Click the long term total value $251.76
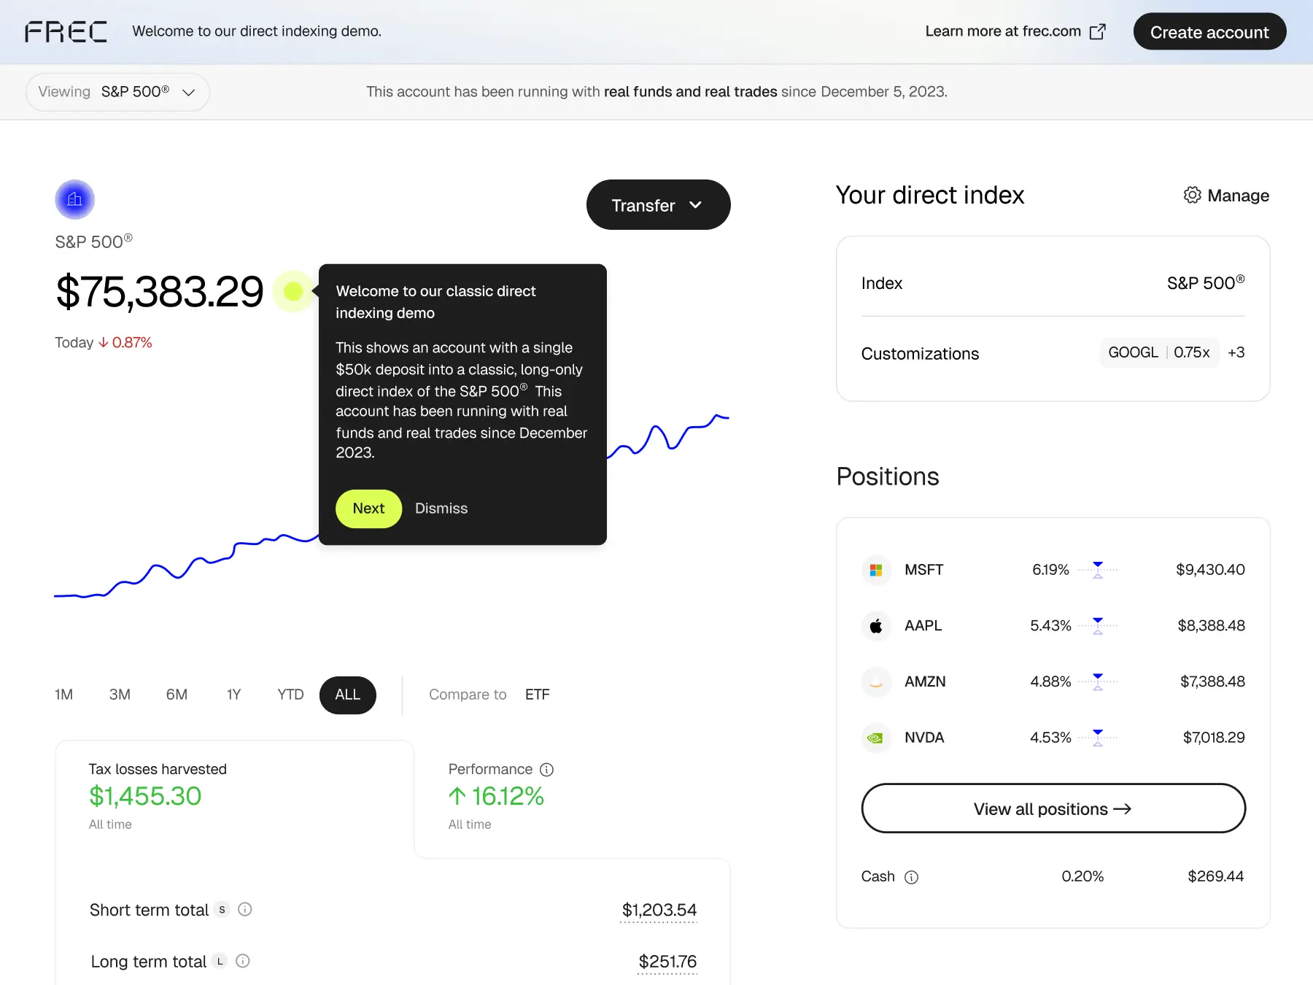1313x985 pixels. pyautogui.click(x=667, y=962)
